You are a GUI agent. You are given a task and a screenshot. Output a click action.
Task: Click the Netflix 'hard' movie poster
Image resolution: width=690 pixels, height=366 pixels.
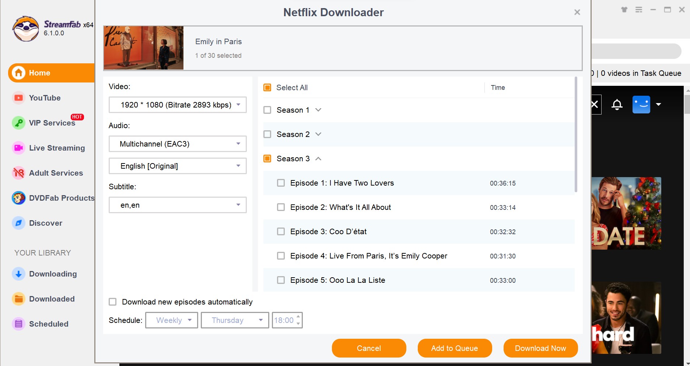pos(626,318)
